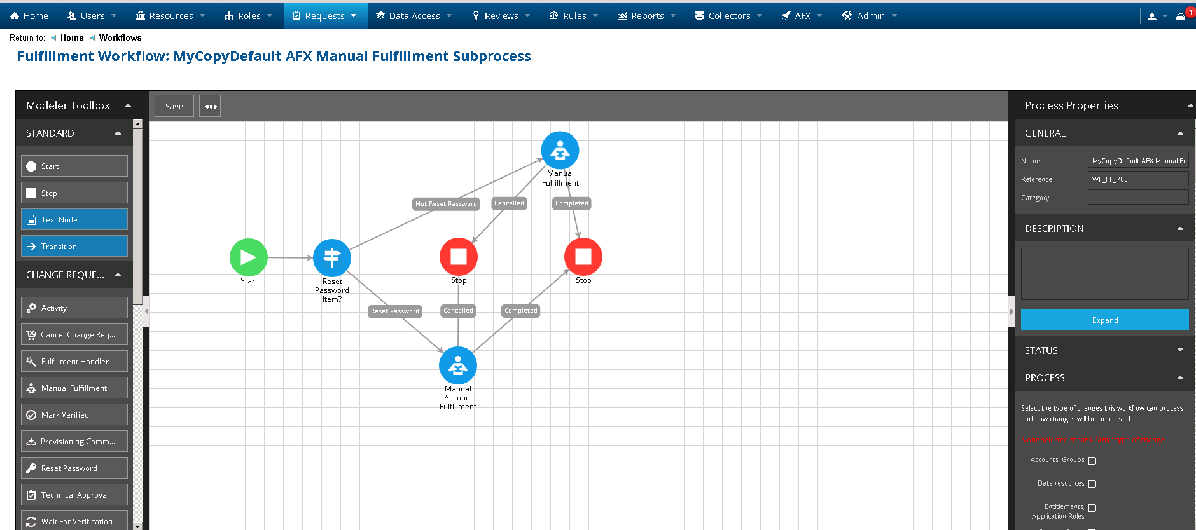Check the Data resources checkbox
Screen dimensions: 1196x530
pos(1092,484)
